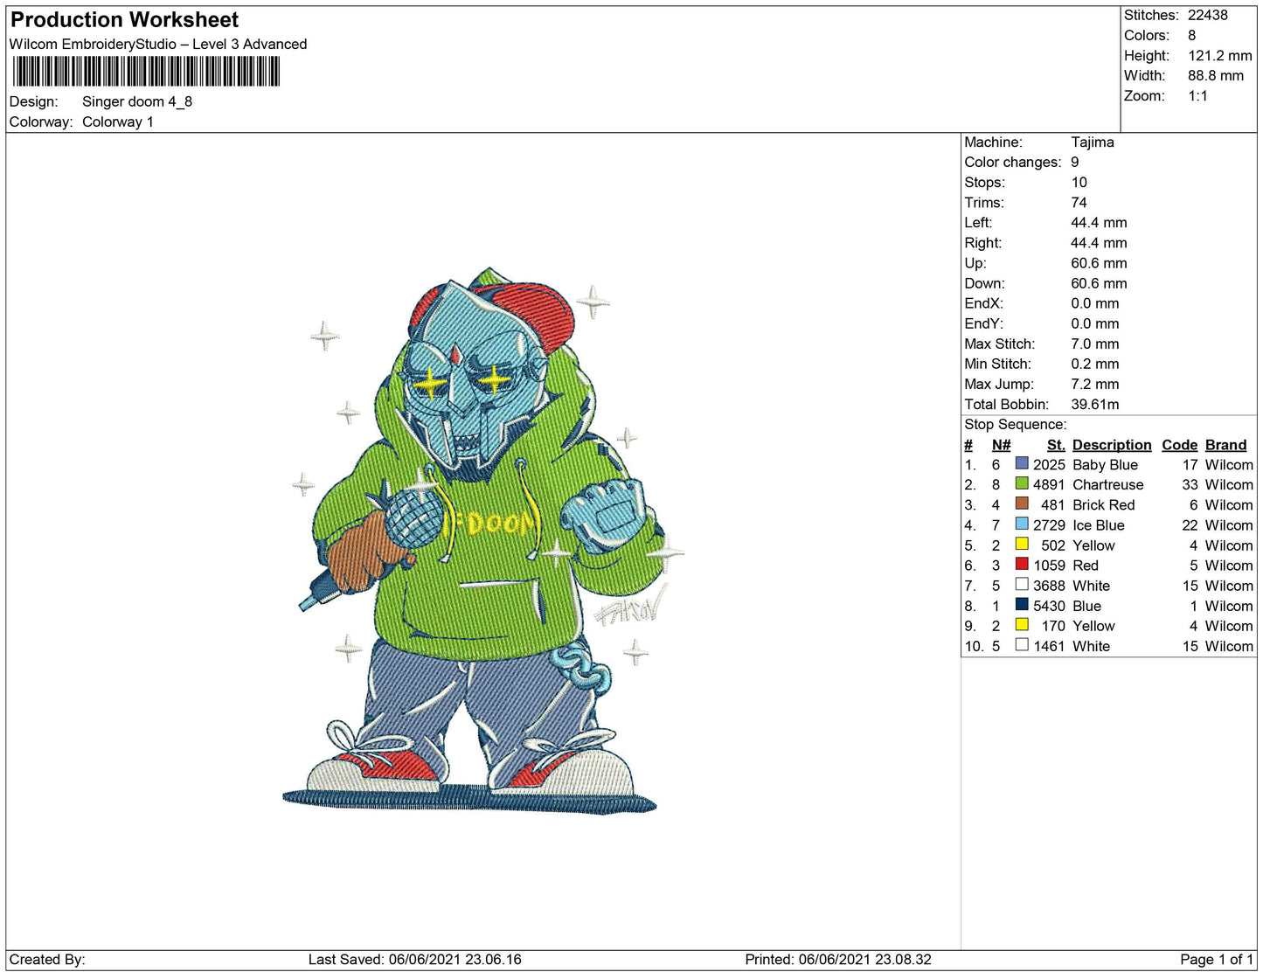Click the white swatch in stop row 10
This screenshot has height=972, width=1263.
click(1022, 644)
